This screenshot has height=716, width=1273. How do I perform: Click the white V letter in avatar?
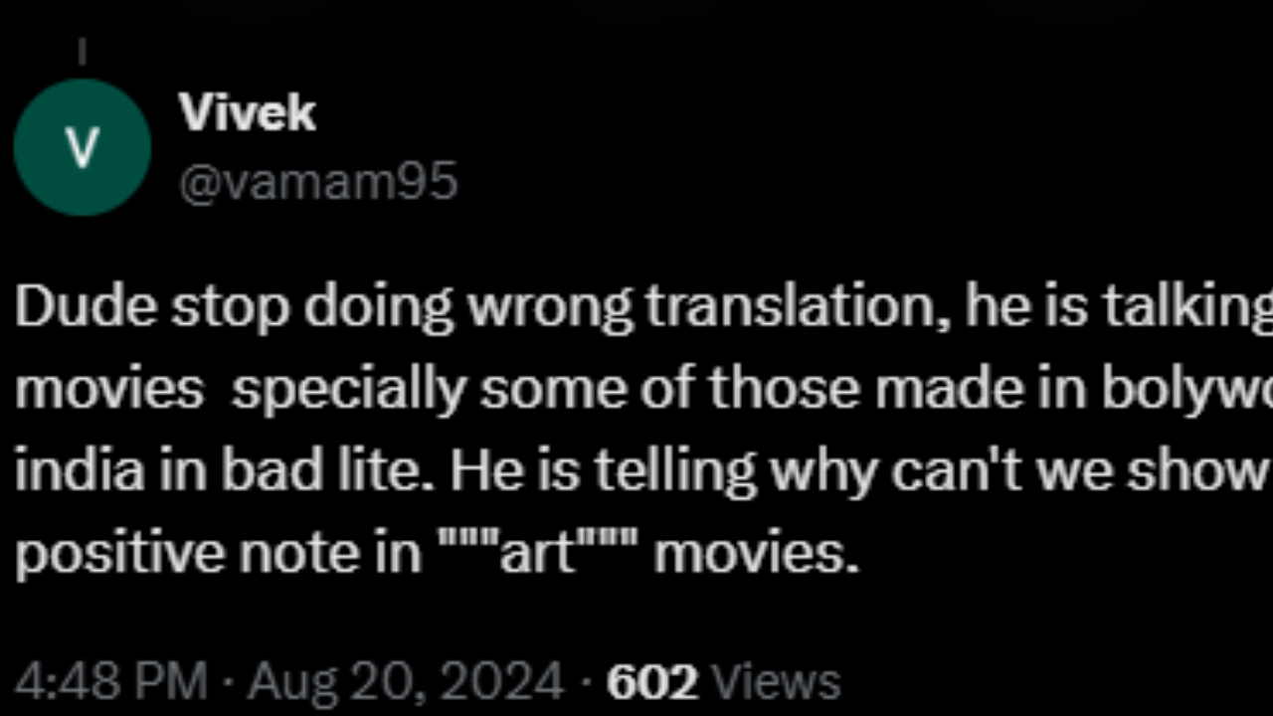coord(83,149)
